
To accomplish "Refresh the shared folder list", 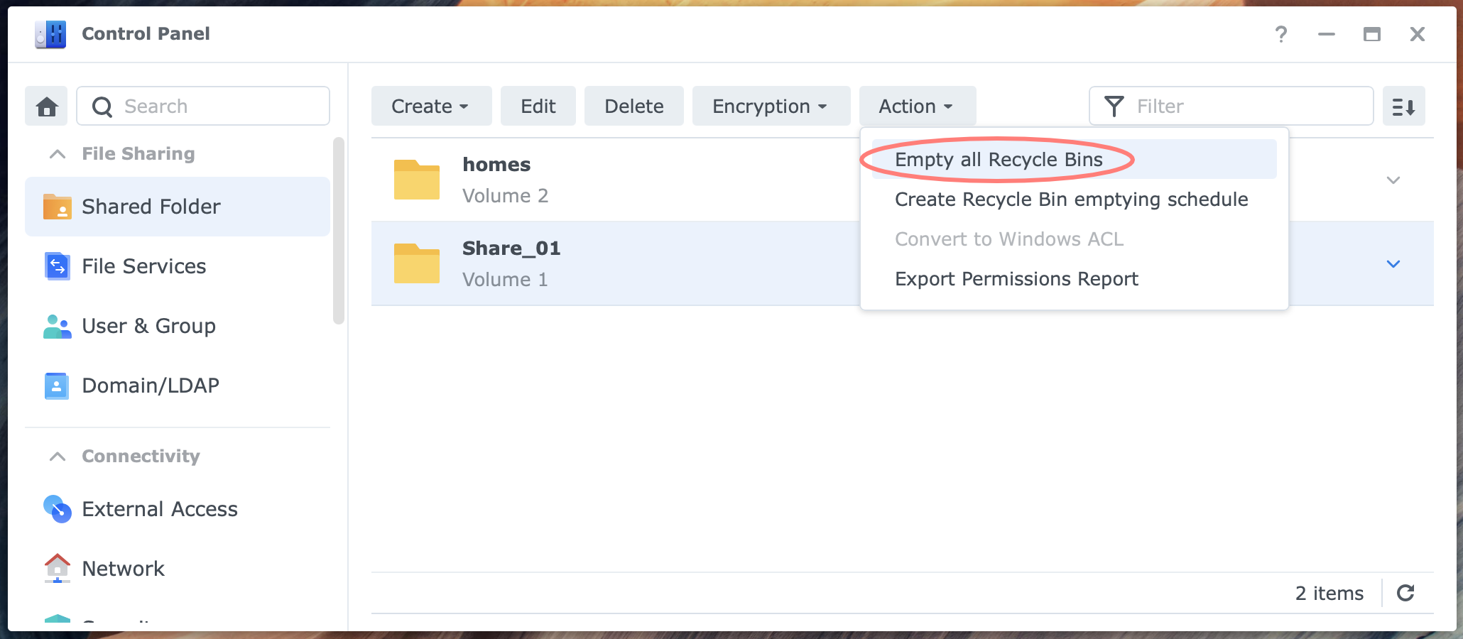I will (1405, 593).
